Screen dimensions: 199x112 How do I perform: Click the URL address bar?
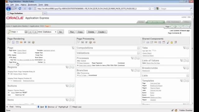tap(92, 9)
